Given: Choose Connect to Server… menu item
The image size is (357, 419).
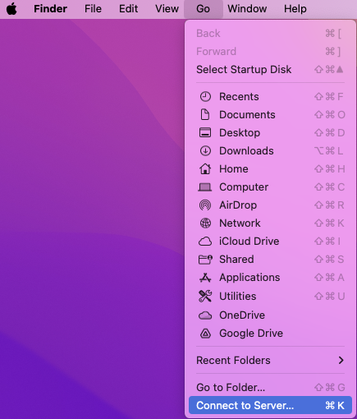Looking at the screenshot, I should 270,406.
